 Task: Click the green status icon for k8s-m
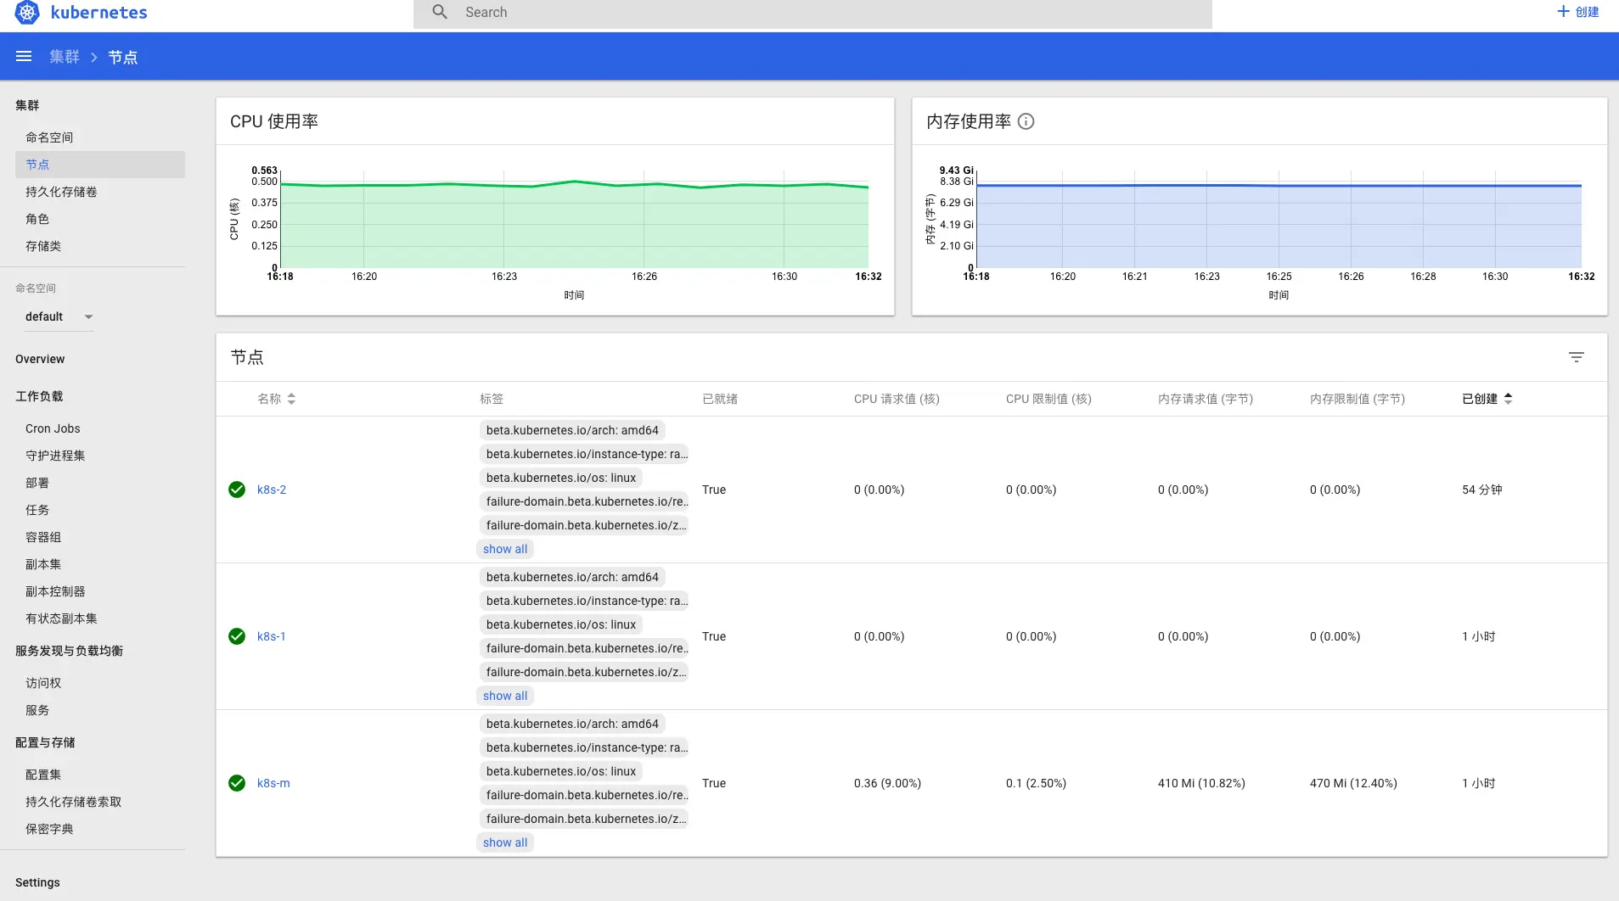[237, 783]
